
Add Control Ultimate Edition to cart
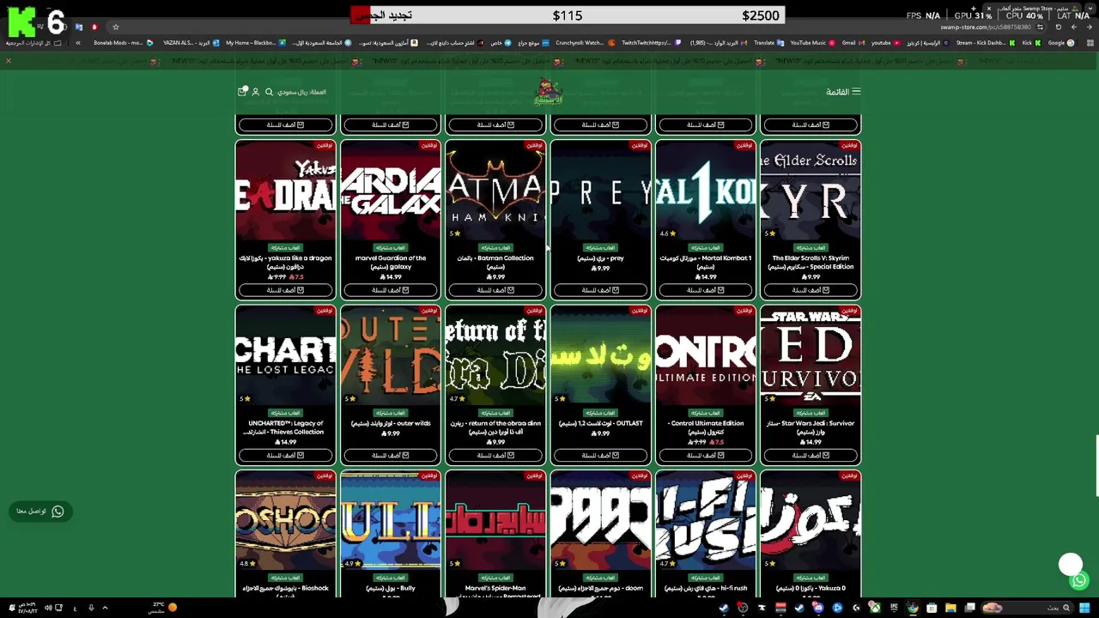point(705,455)
